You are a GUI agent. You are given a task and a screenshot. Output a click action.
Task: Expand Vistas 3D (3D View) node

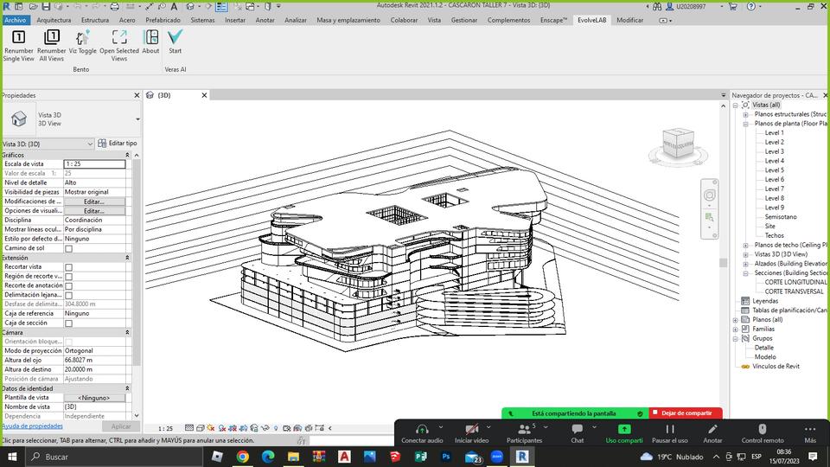(745, 254)
